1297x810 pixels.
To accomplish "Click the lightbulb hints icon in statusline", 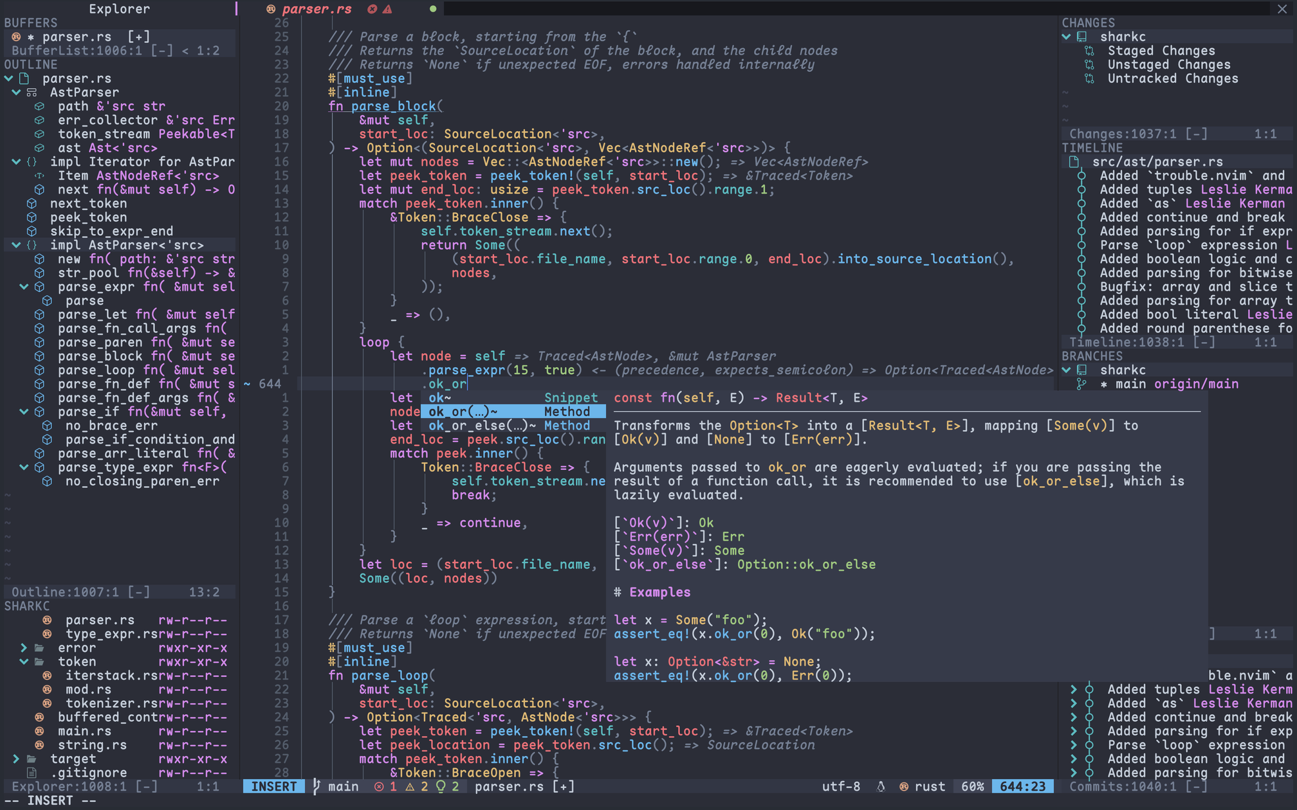I will coord(441,786).
